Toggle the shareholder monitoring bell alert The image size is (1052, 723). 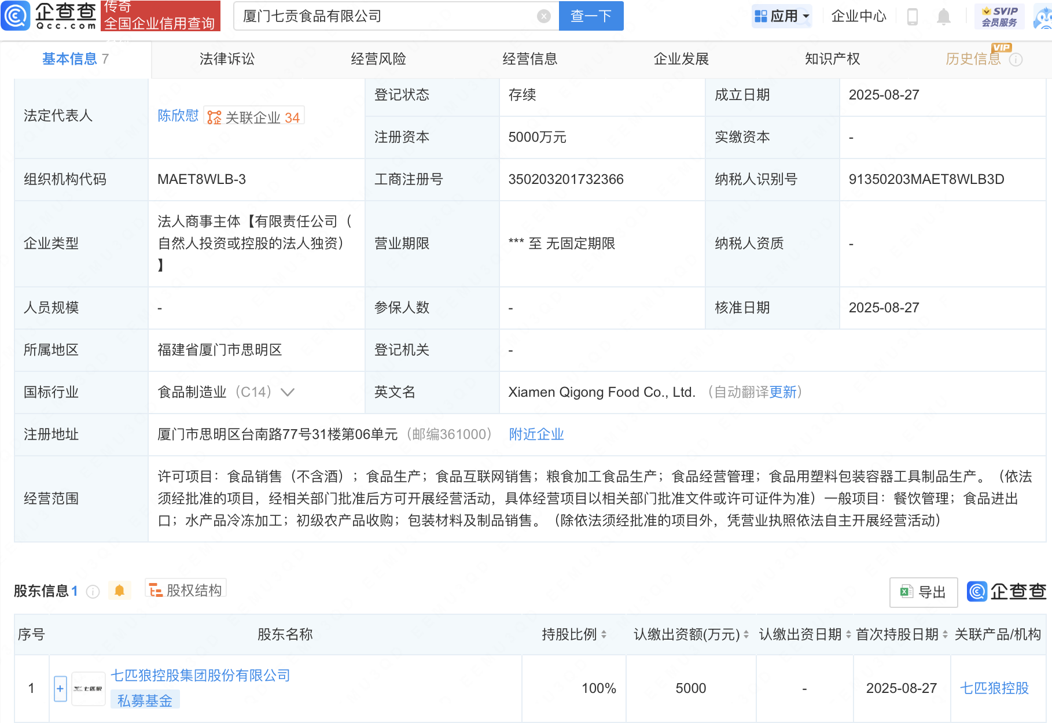120,591
